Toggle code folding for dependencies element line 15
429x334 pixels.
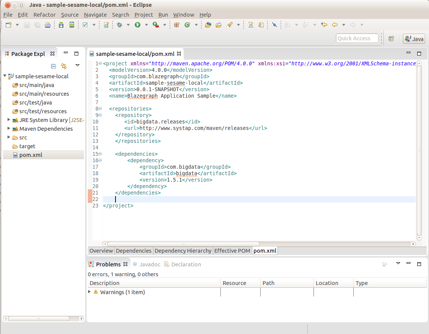click(x=100, y=154)
